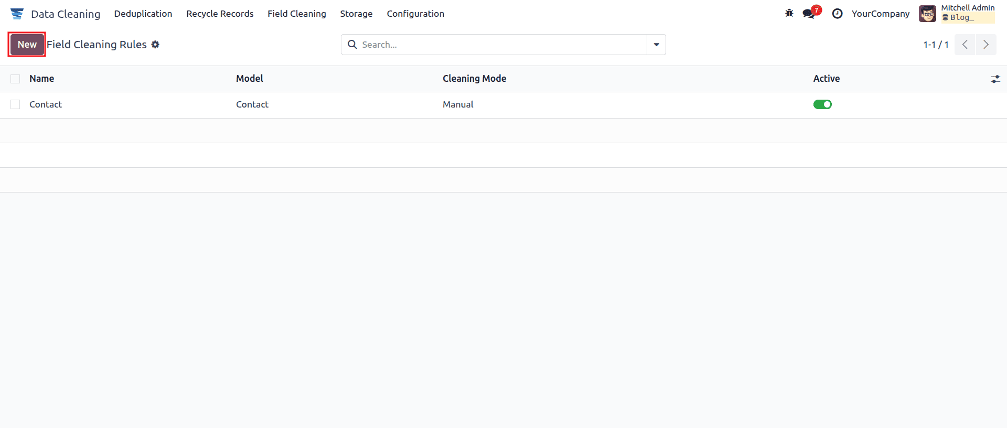The width and height of the screenshot is (1007, 428).
Task: Click into the Search input field
Action: pos(502,45)
